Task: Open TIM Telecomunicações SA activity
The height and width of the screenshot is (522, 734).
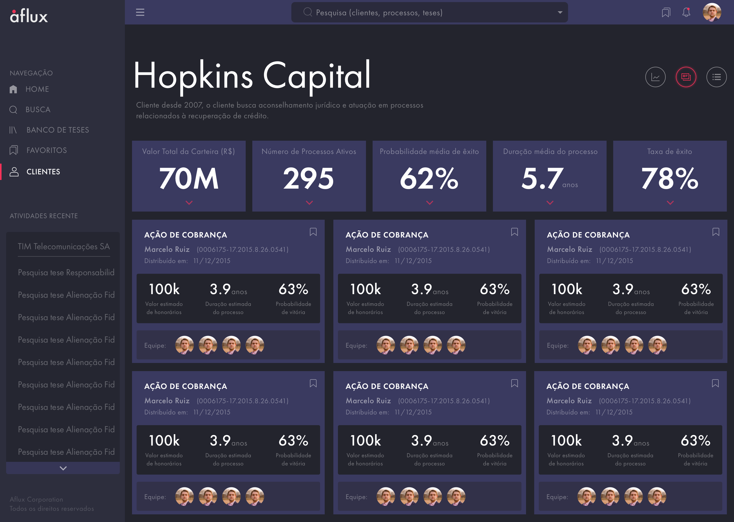Action: click(x=64, y=246)
